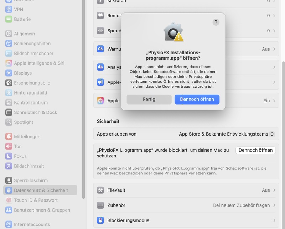Viewport: 285px width, 229px height.
Task: Click the dialog title PhysioFX Installationsprogramm.app öffnen?
Action: [x=173, y=55]
